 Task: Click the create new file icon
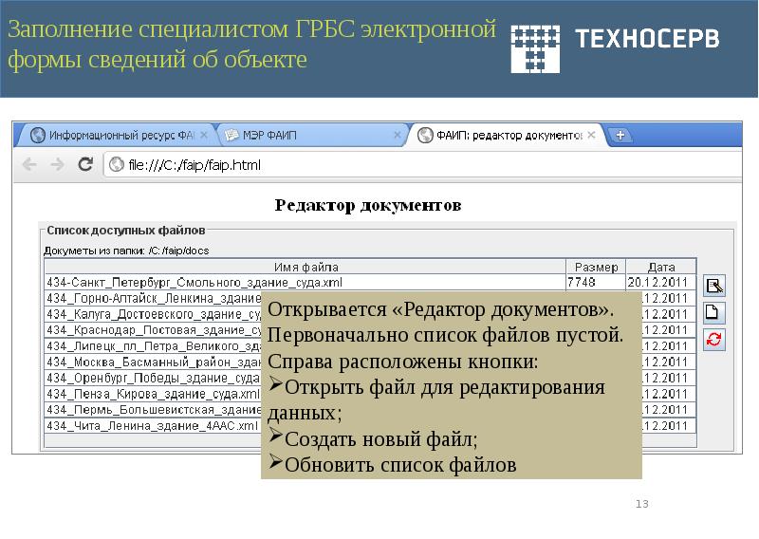(713, 312)
